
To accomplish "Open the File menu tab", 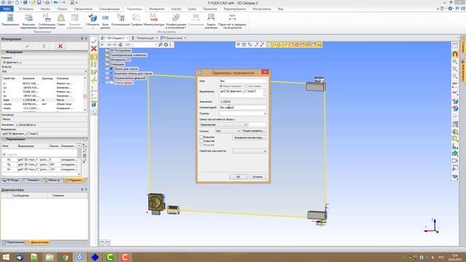I will pyautogui.click(x=7, y=9).
